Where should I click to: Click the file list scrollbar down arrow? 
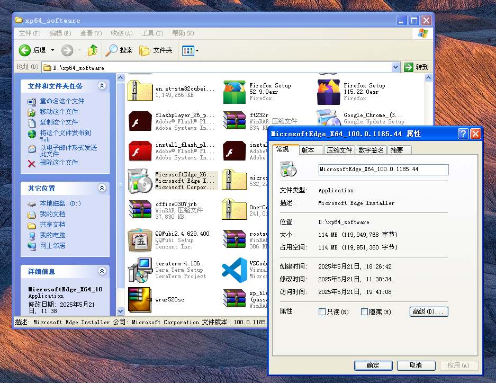pos(121,311)
